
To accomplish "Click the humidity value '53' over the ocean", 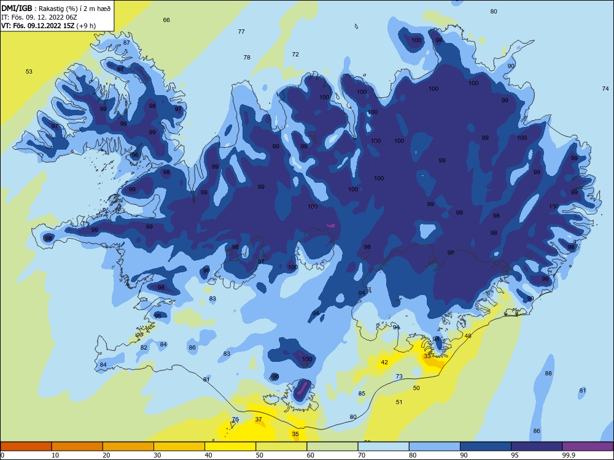I will pyautogui.click(x=29, y=72).
